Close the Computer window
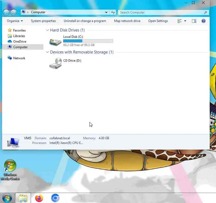 (203, 3)
